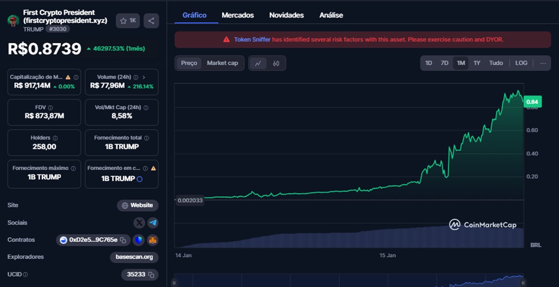The width and height of the screenshot is (559, 287).
Task: Open the basescan.org explorer link
Action: point(135,257)
